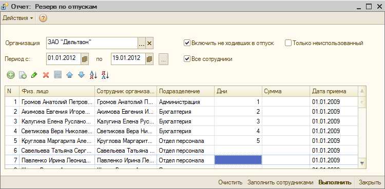Click the Очистить button

pos(230,182)
